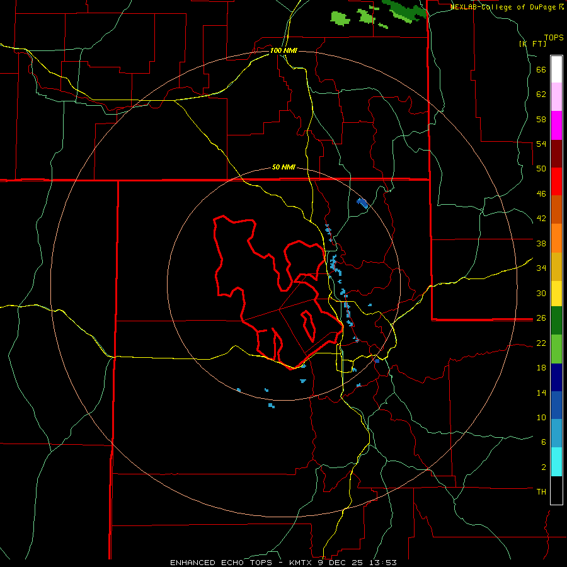Image resolution: width=567 pixels, height=567 pixels.
Task: Click the light pink legend swatch
Action: (x=556, y=97)
